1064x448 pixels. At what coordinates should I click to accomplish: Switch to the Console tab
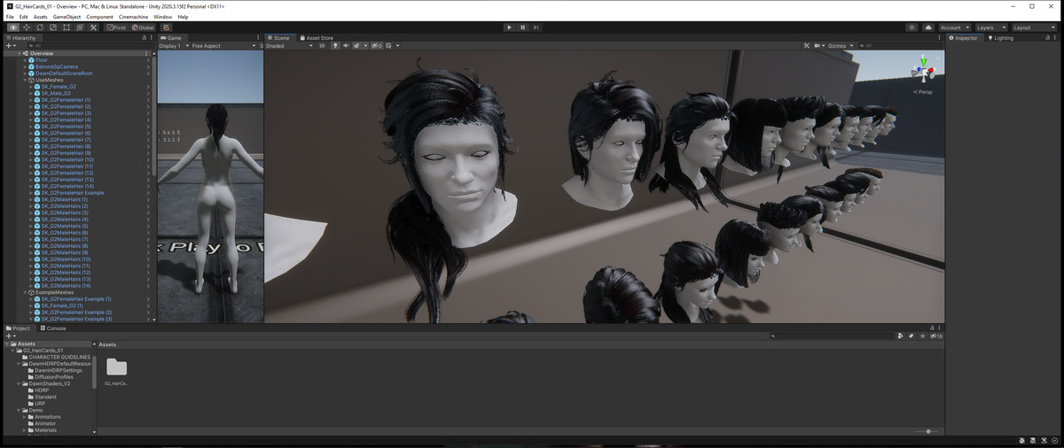click(x=51, y=328)
